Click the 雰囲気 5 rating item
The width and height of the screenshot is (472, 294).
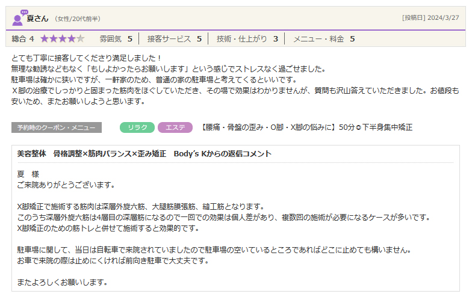[x=116, y=39]
